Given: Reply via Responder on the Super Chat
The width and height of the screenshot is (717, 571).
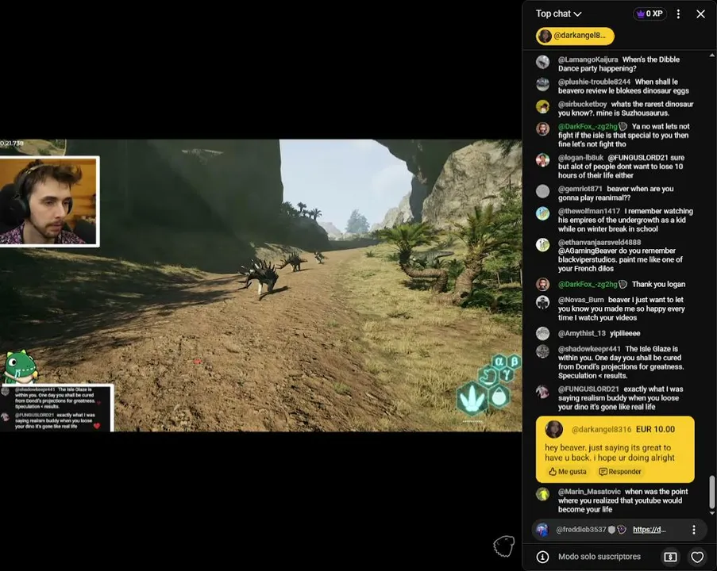Looking at the screenshot, I should coord(620,471).
